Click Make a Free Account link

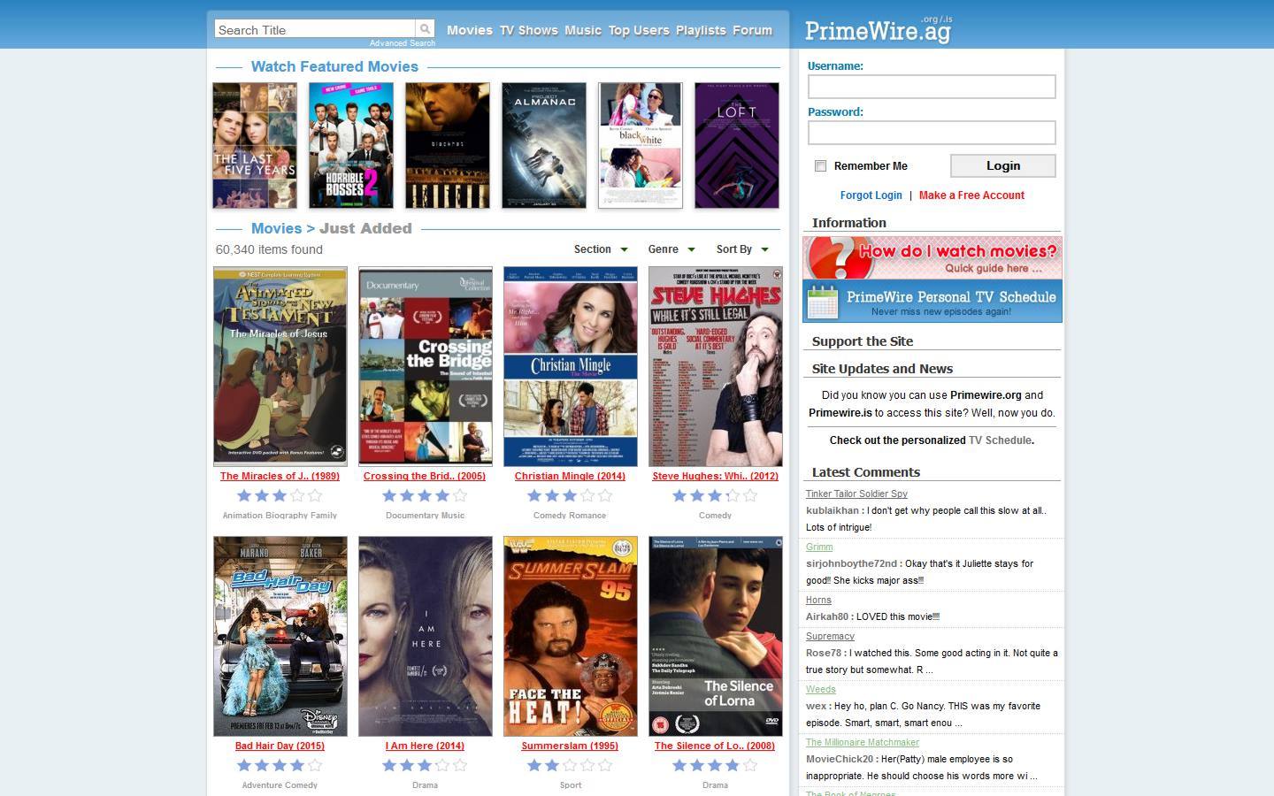point(971,195)
